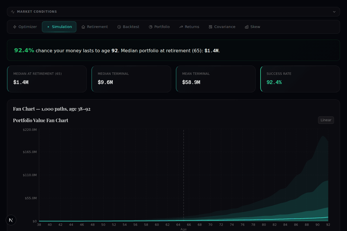This screenshot has width=347, height=231.
Task: Click the waveform icon beside MARKET CONDITIONS
Action: click(x=12, y=12)
